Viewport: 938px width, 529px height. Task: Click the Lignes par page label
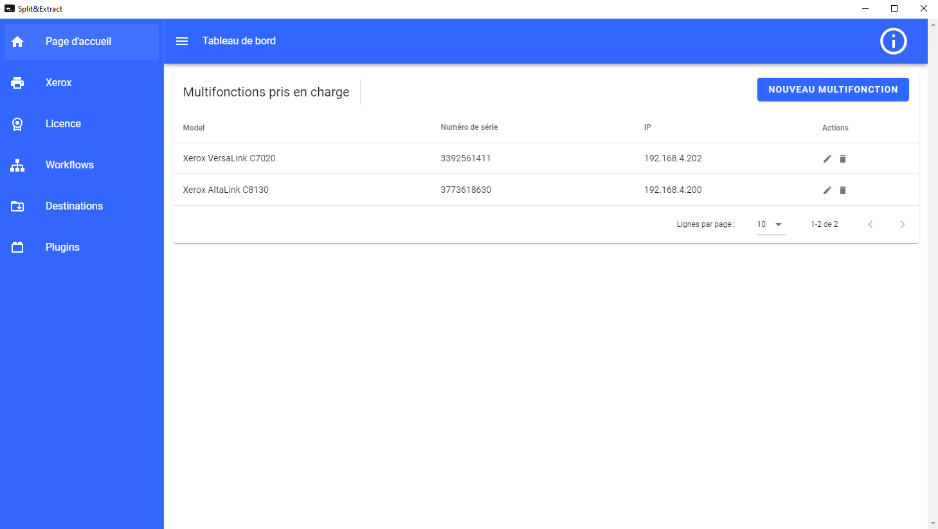tap(706, 224)
